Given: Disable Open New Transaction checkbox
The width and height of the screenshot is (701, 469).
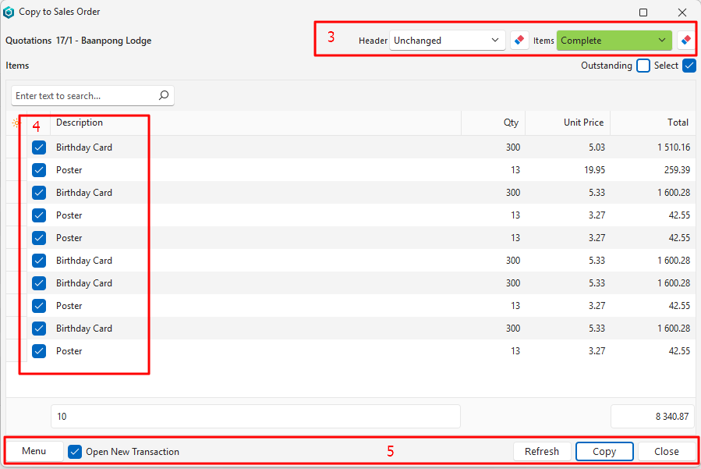Looking at the screenshot, I should point(75,451).
